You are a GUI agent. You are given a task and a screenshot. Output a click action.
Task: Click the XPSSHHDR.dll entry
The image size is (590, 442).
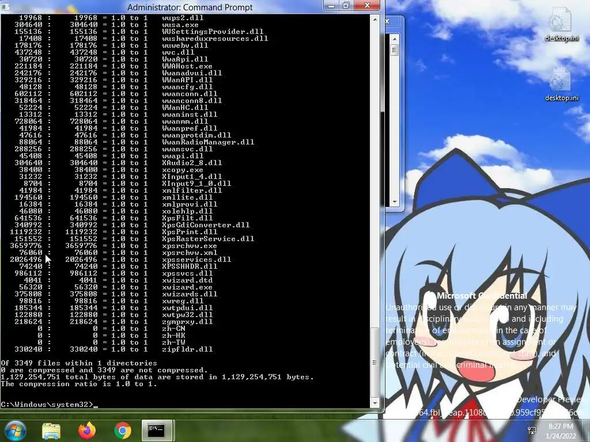pyautogui.click(x=190, y=266)
